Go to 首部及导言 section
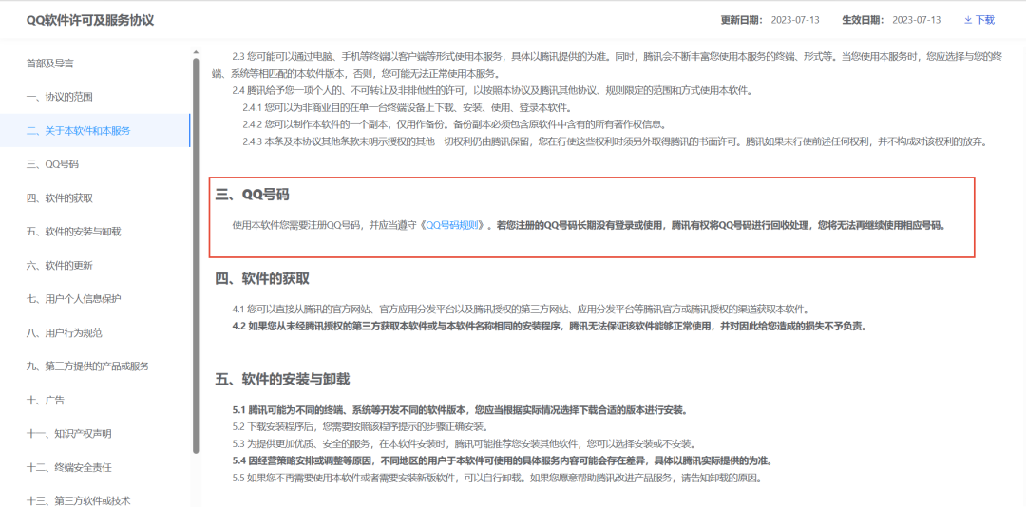 click(50, 64)
